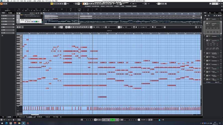Image resolution: width=223 pixels, height=125 pixels.
Task: Open the event color scheme dropdown
Action: pyautogui.click(x=157, y=27)
